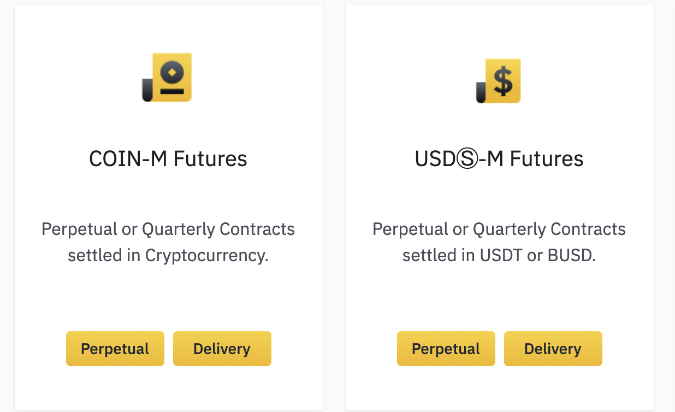This screenshot has width=675, height=412.
Task: Open Perpetual contracts under COIN-M Futures
Action: [x=115, y=349]
